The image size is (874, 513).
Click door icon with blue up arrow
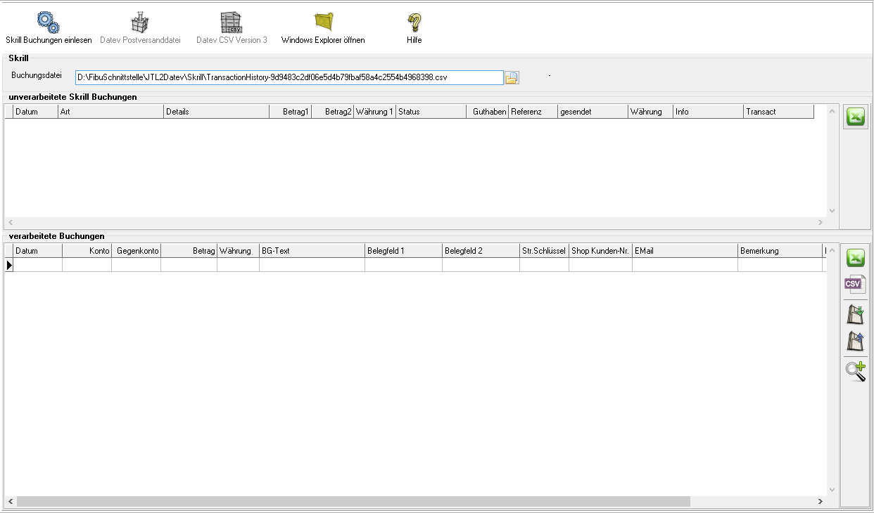(855, 342)
